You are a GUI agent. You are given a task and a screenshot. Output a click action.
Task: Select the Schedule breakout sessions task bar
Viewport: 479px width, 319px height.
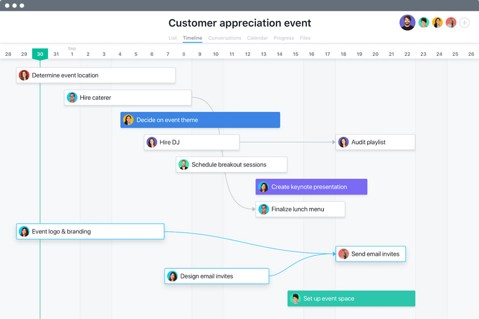tap(232, 165)
